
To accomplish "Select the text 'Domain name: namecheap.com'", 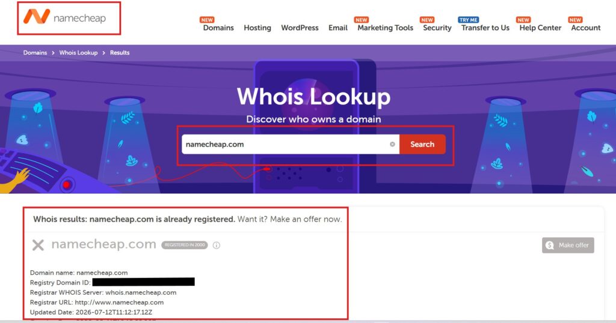I will click(x=79, y=273).
